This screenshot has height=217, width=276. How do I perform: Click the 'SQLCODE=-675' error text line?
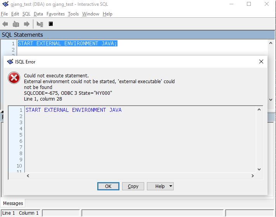(x=68, y=93)
